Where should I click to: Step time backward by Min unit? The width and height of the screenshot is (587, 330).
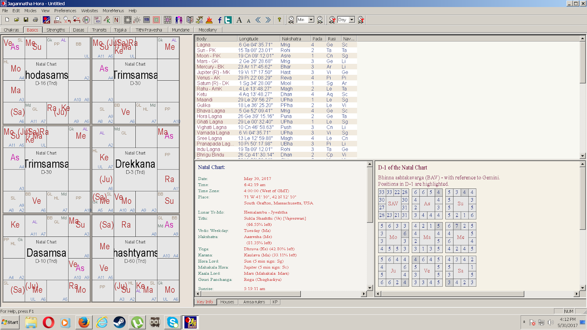coord(291,20)
